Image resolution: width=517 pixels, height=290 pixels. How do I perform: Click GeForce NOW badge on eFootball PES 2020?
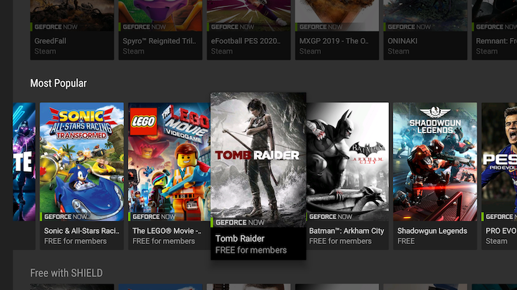point(233,27)
